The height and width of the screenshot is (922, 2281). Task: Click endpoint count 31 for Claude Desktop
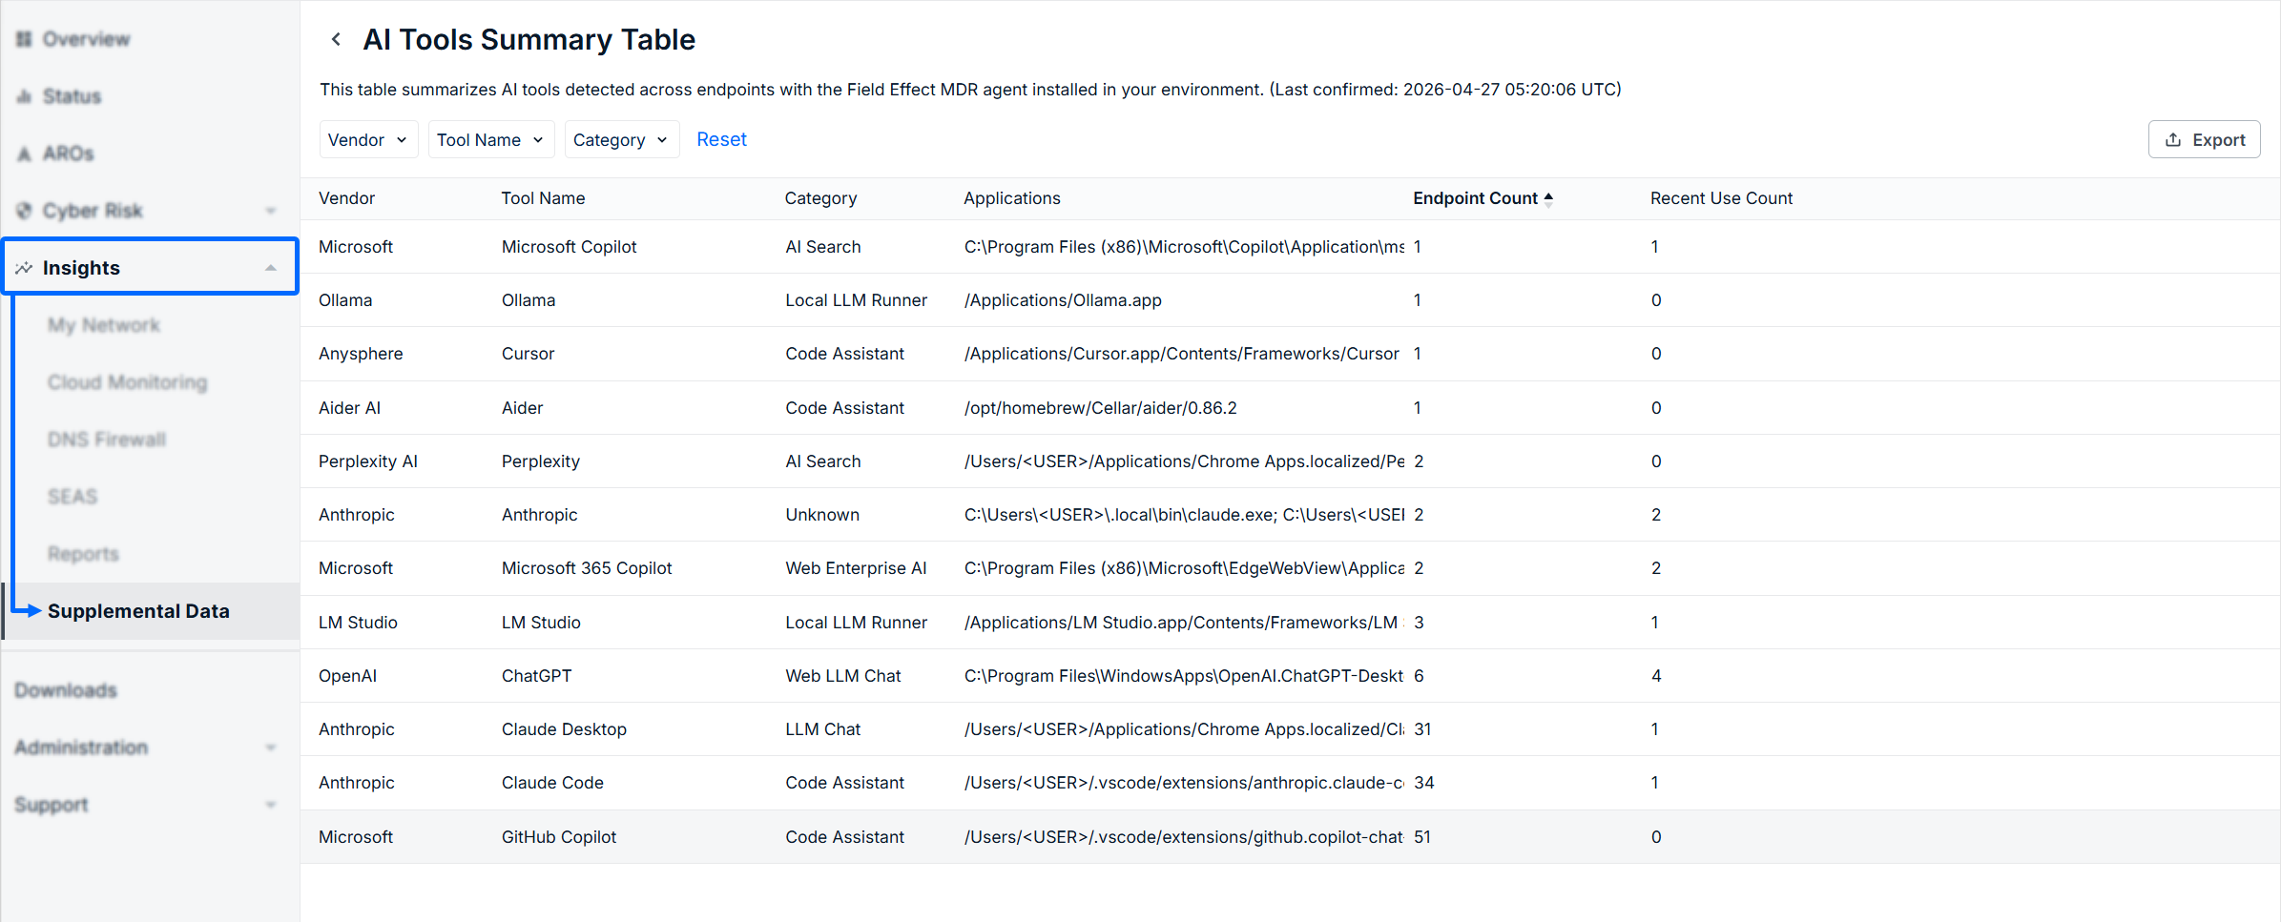pos(1422,729)
